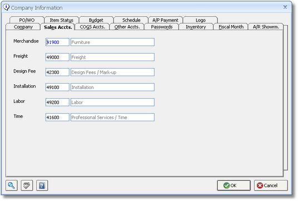Select the Design Fee account field

[x=57, y=72]
